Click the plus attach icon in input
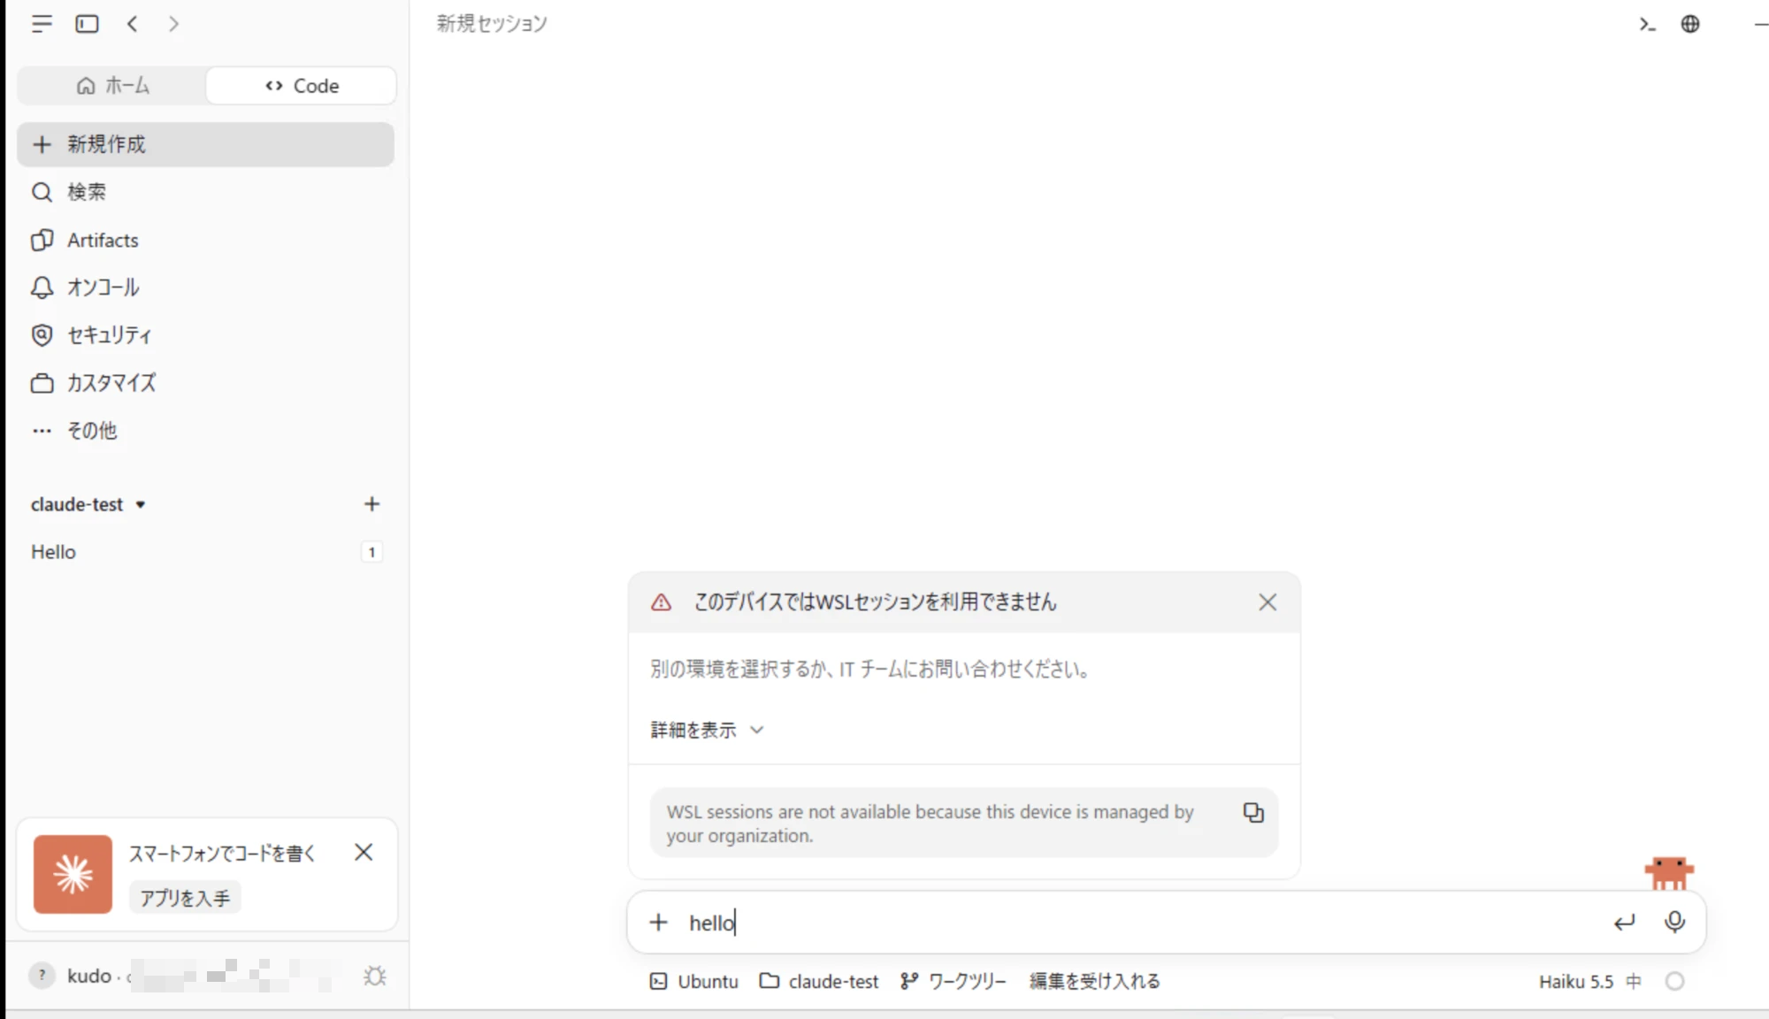The width and height of the screenshot is (1769, 1019). 658,923
